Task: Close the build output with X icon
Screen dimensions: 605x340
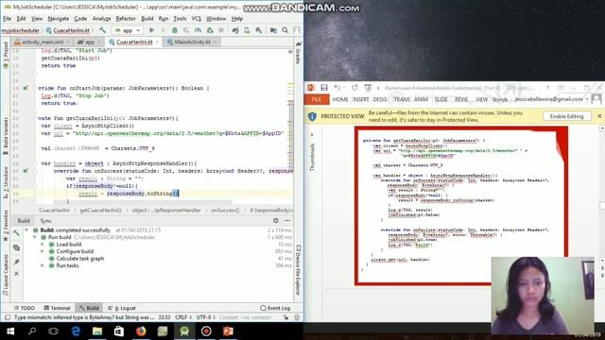Action: (x=16, y=274)
